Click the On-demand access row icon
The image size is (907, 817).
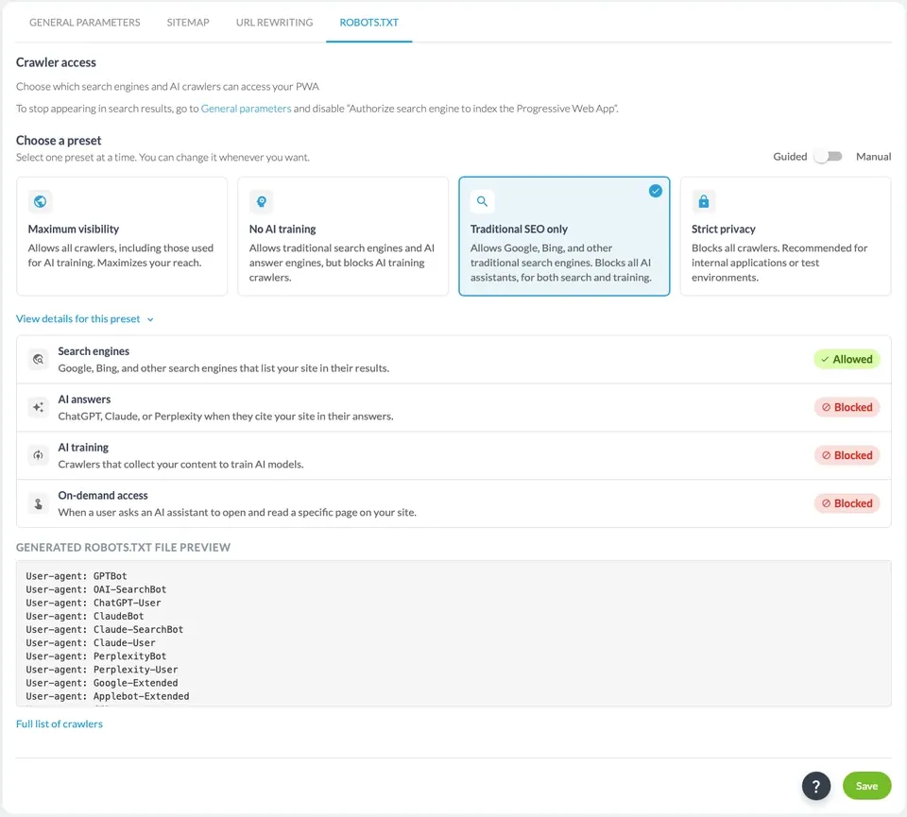pos(38,503)
